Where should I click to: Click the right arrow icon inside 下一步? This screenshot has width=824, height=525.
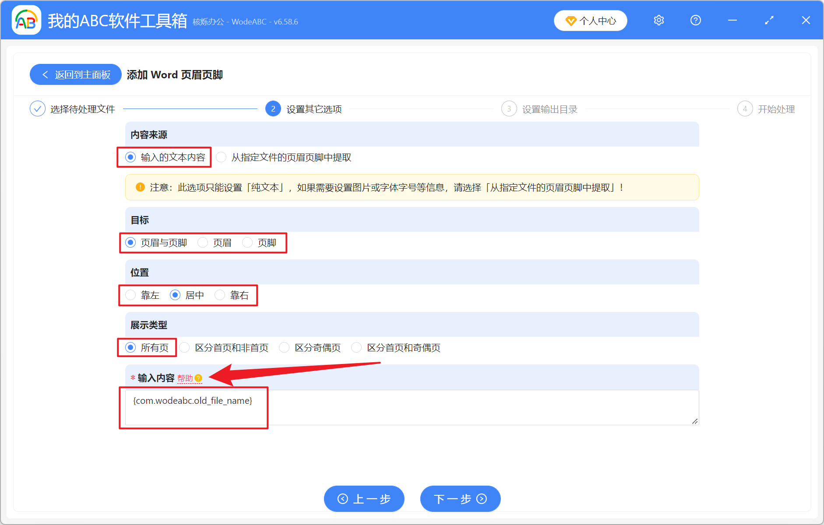point(482,499)
